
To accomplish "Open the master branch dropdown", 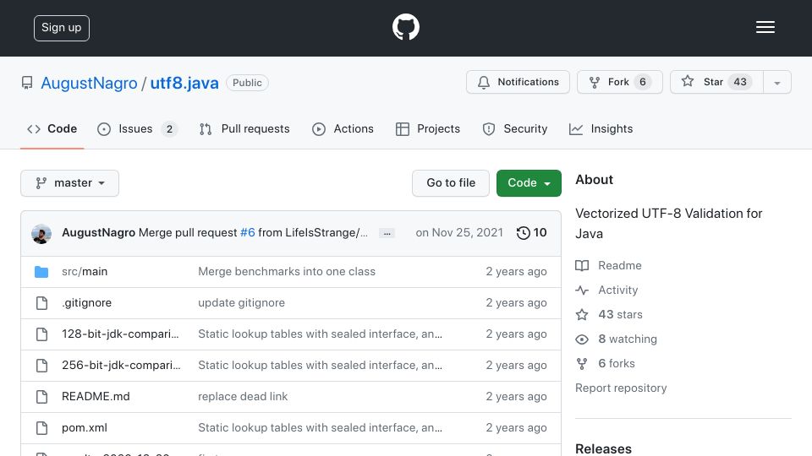I will (70, 183).
